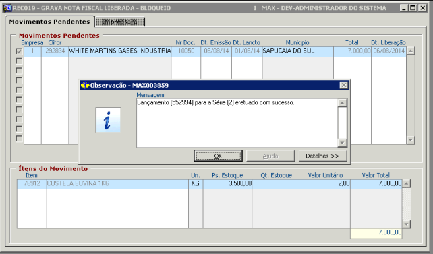Select WHITE MARTINS GASES INDUSTRIA cell
The height and width of the screenshot is (254, 433).
[120, 51]
